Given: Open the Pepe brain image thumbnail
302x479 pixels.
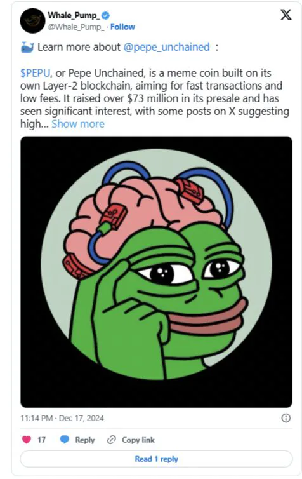Looking at the screenshot, I should point(156,272).
